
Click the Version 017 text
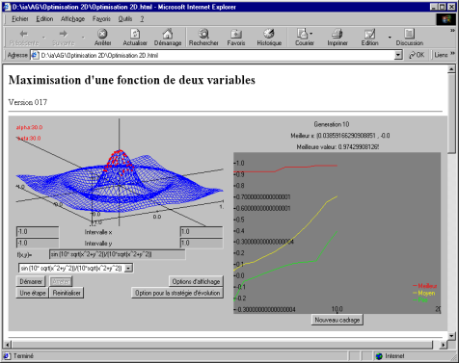(28, 102)
